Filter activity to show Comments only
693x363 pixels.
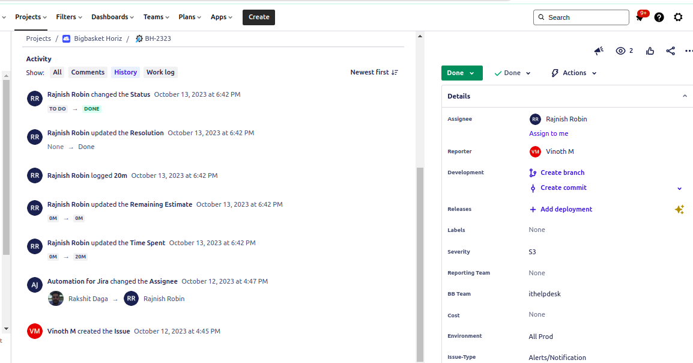coord(88,72)
